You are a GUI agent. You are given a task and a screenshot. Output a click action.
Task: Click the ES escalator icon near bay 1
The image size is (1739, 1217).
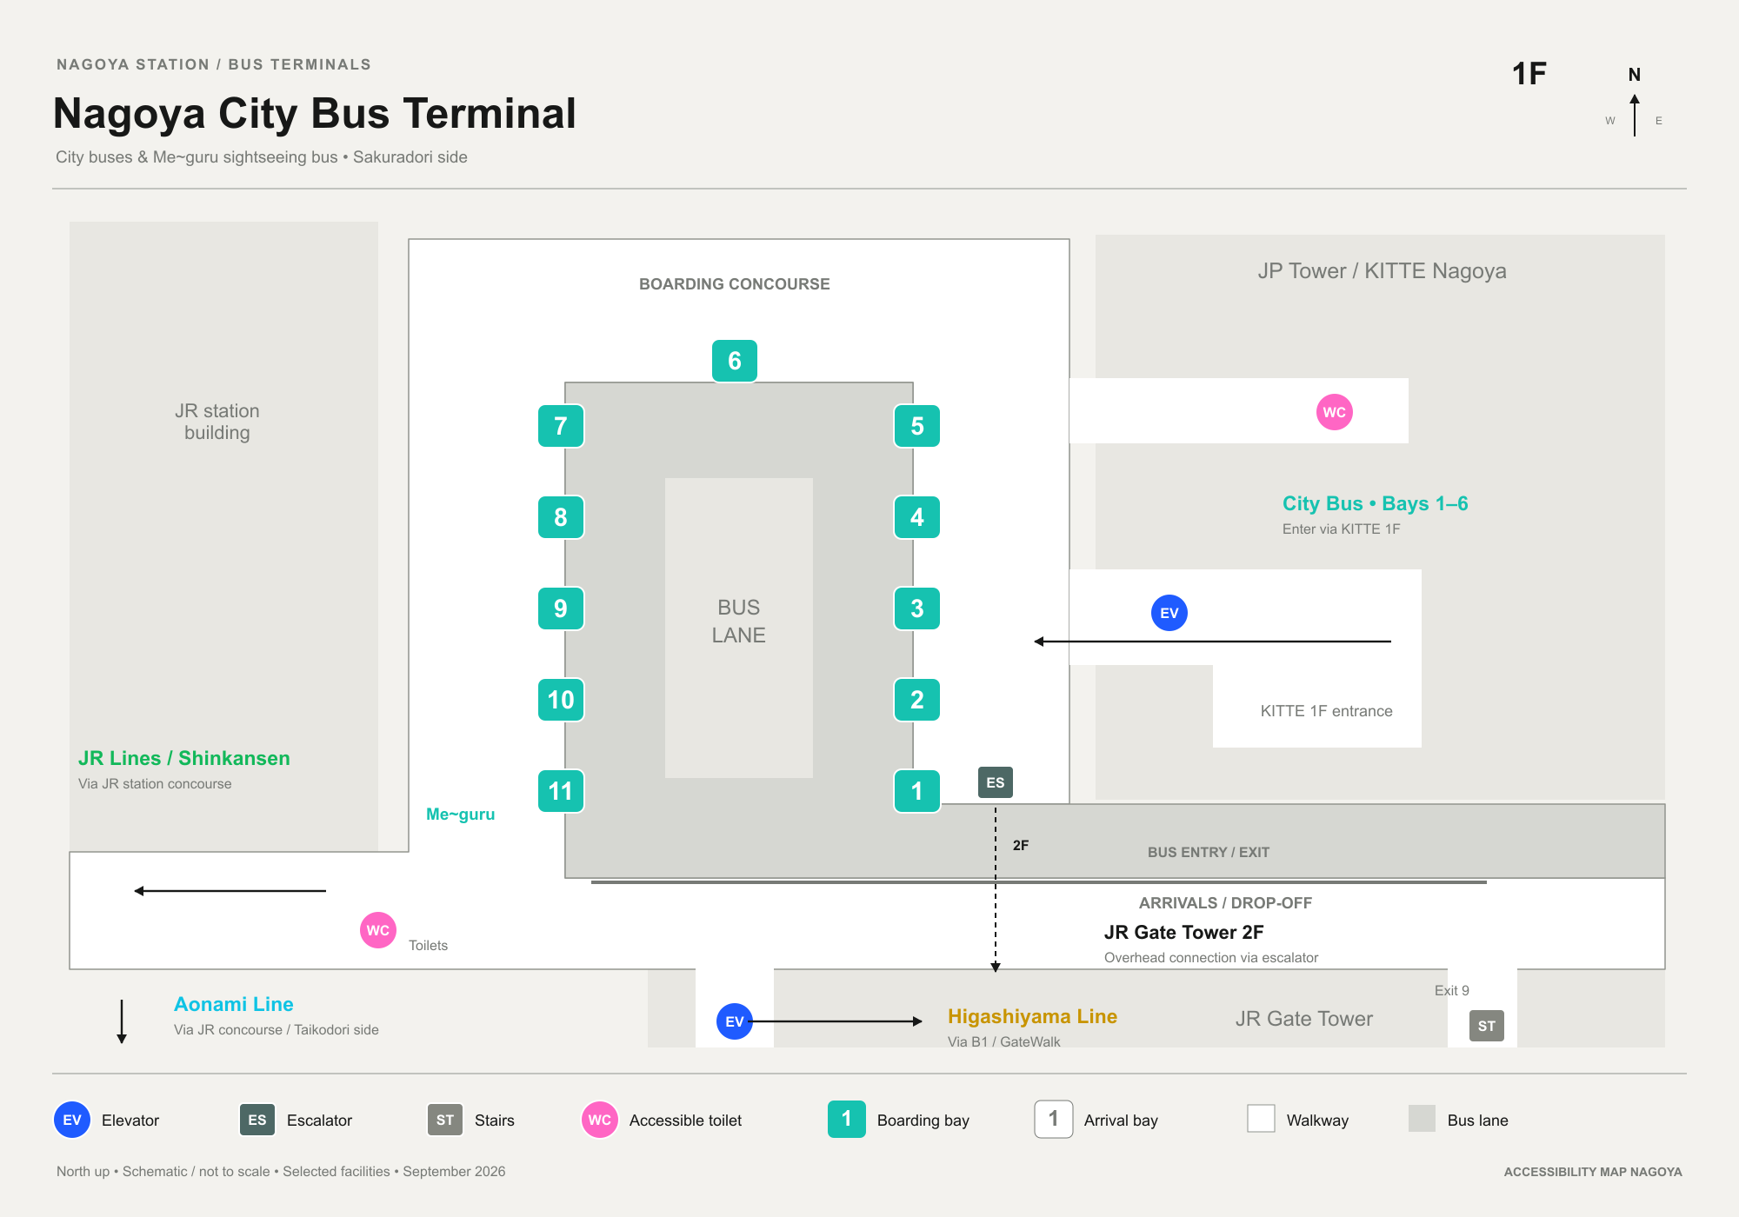tap(996, 782)
